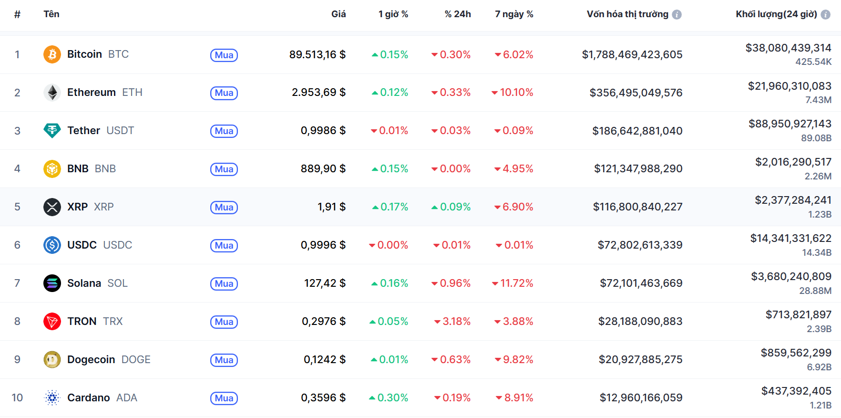Click USDC volume $14,341,331,622
The image size is (841, 418).
tap(791, 239)
